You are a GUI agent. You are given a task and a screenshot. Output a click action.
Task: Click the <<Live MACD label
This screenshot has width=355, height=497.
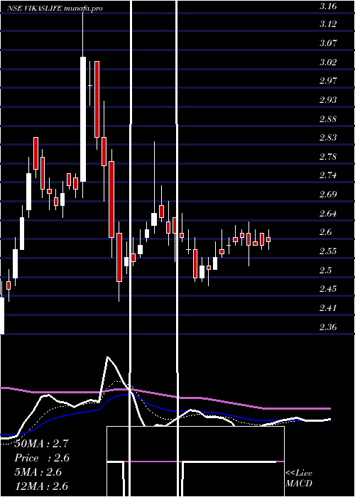pyautogui.click(x=299, y=478)
